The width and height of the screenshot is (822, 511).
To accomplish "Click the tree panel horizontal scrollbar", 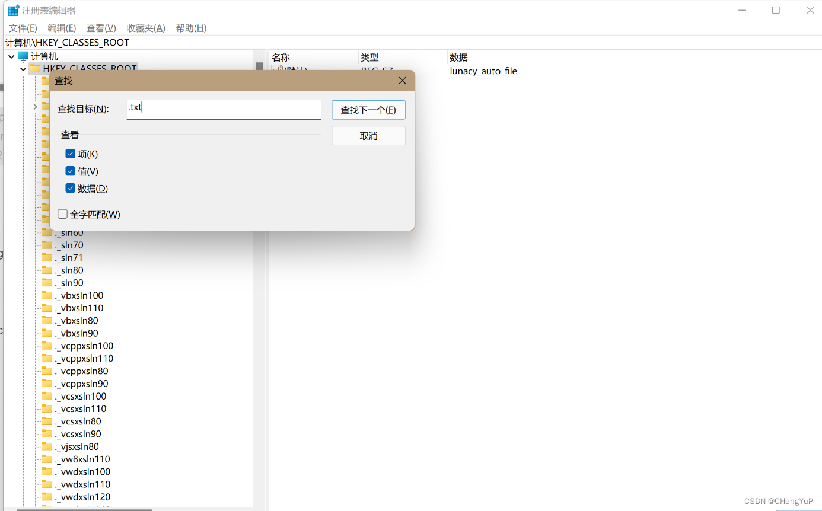I will pyautogui.click(x=84, y=509).
